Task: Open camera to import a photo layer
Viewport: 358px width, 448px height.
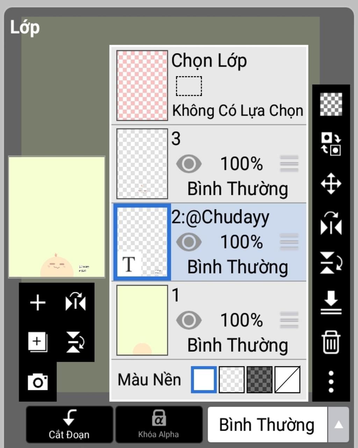Action: [x=38, y=382]
